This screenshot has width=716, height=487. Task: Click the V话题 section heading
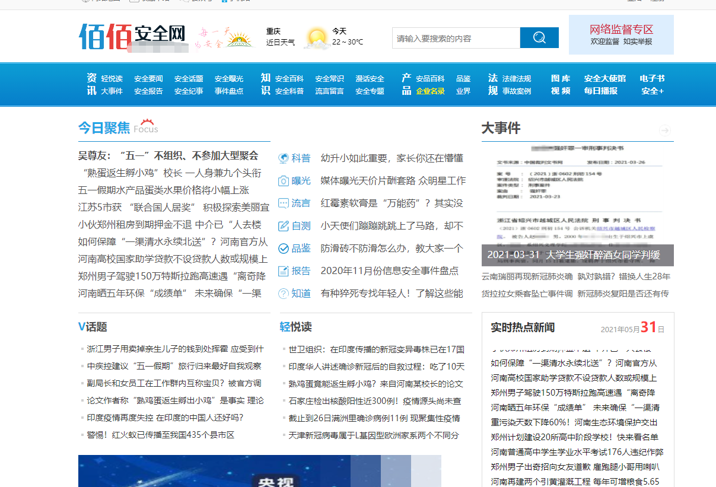(x=93, y=327)
